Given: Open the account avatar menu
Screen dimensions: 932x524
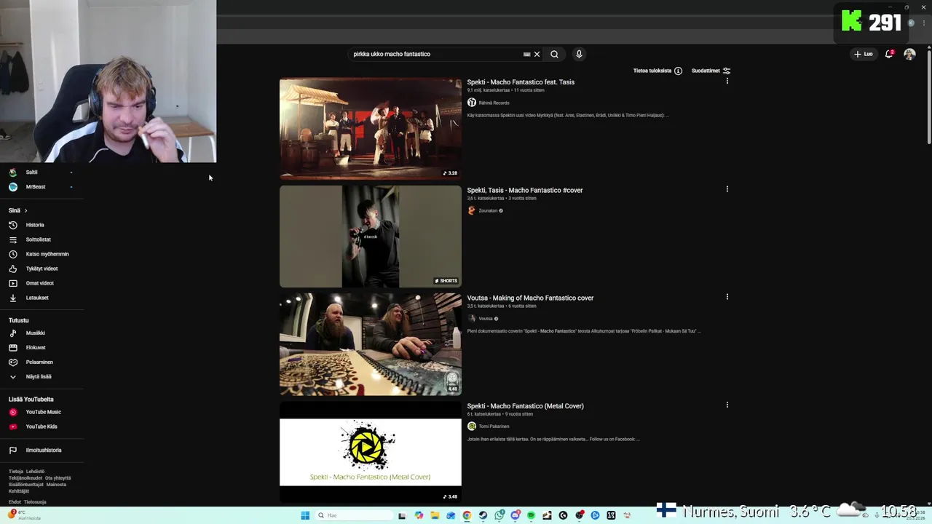Looking at the screenshot, I should [x=909, y=54].
